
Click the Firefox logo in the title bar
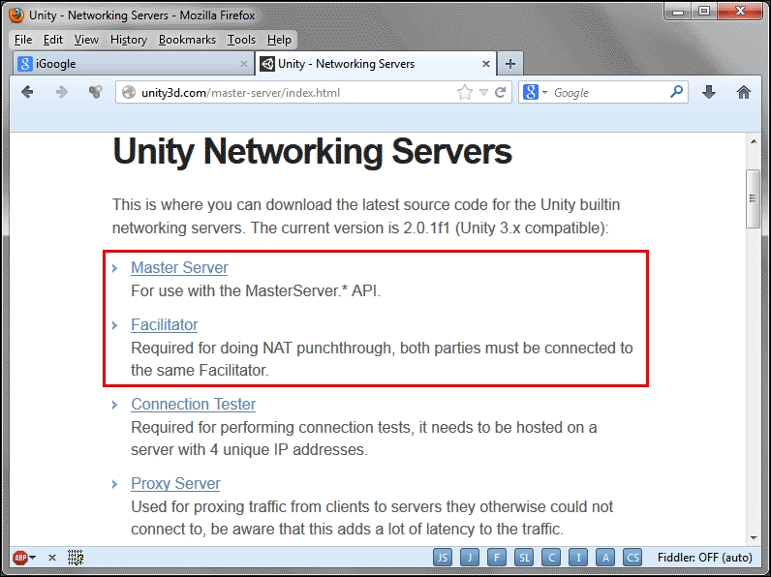coord(16,15)
